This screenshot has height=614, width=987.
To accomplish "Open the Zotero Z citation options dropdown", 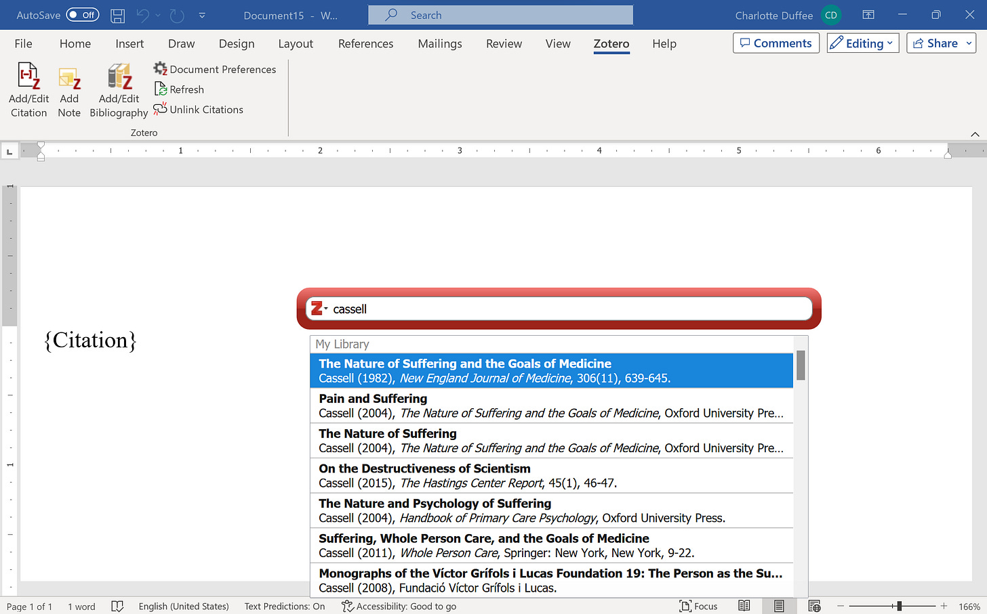I will point(319,309).
